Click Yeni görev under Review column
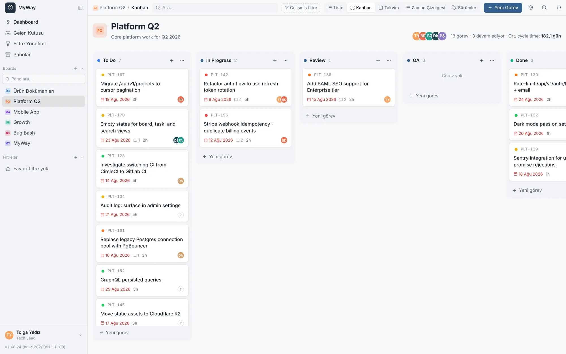 point(321,116)
